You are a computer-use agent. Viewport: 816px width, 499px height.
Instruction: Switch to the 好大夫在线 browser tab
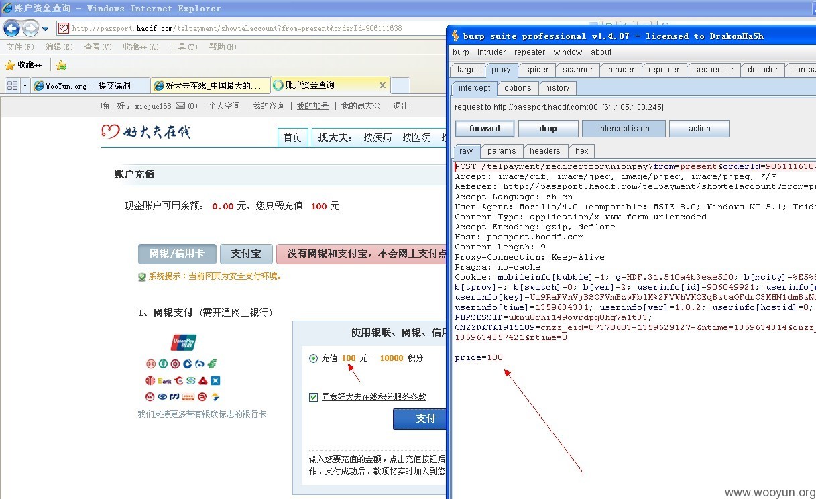[x=211, y=86]
